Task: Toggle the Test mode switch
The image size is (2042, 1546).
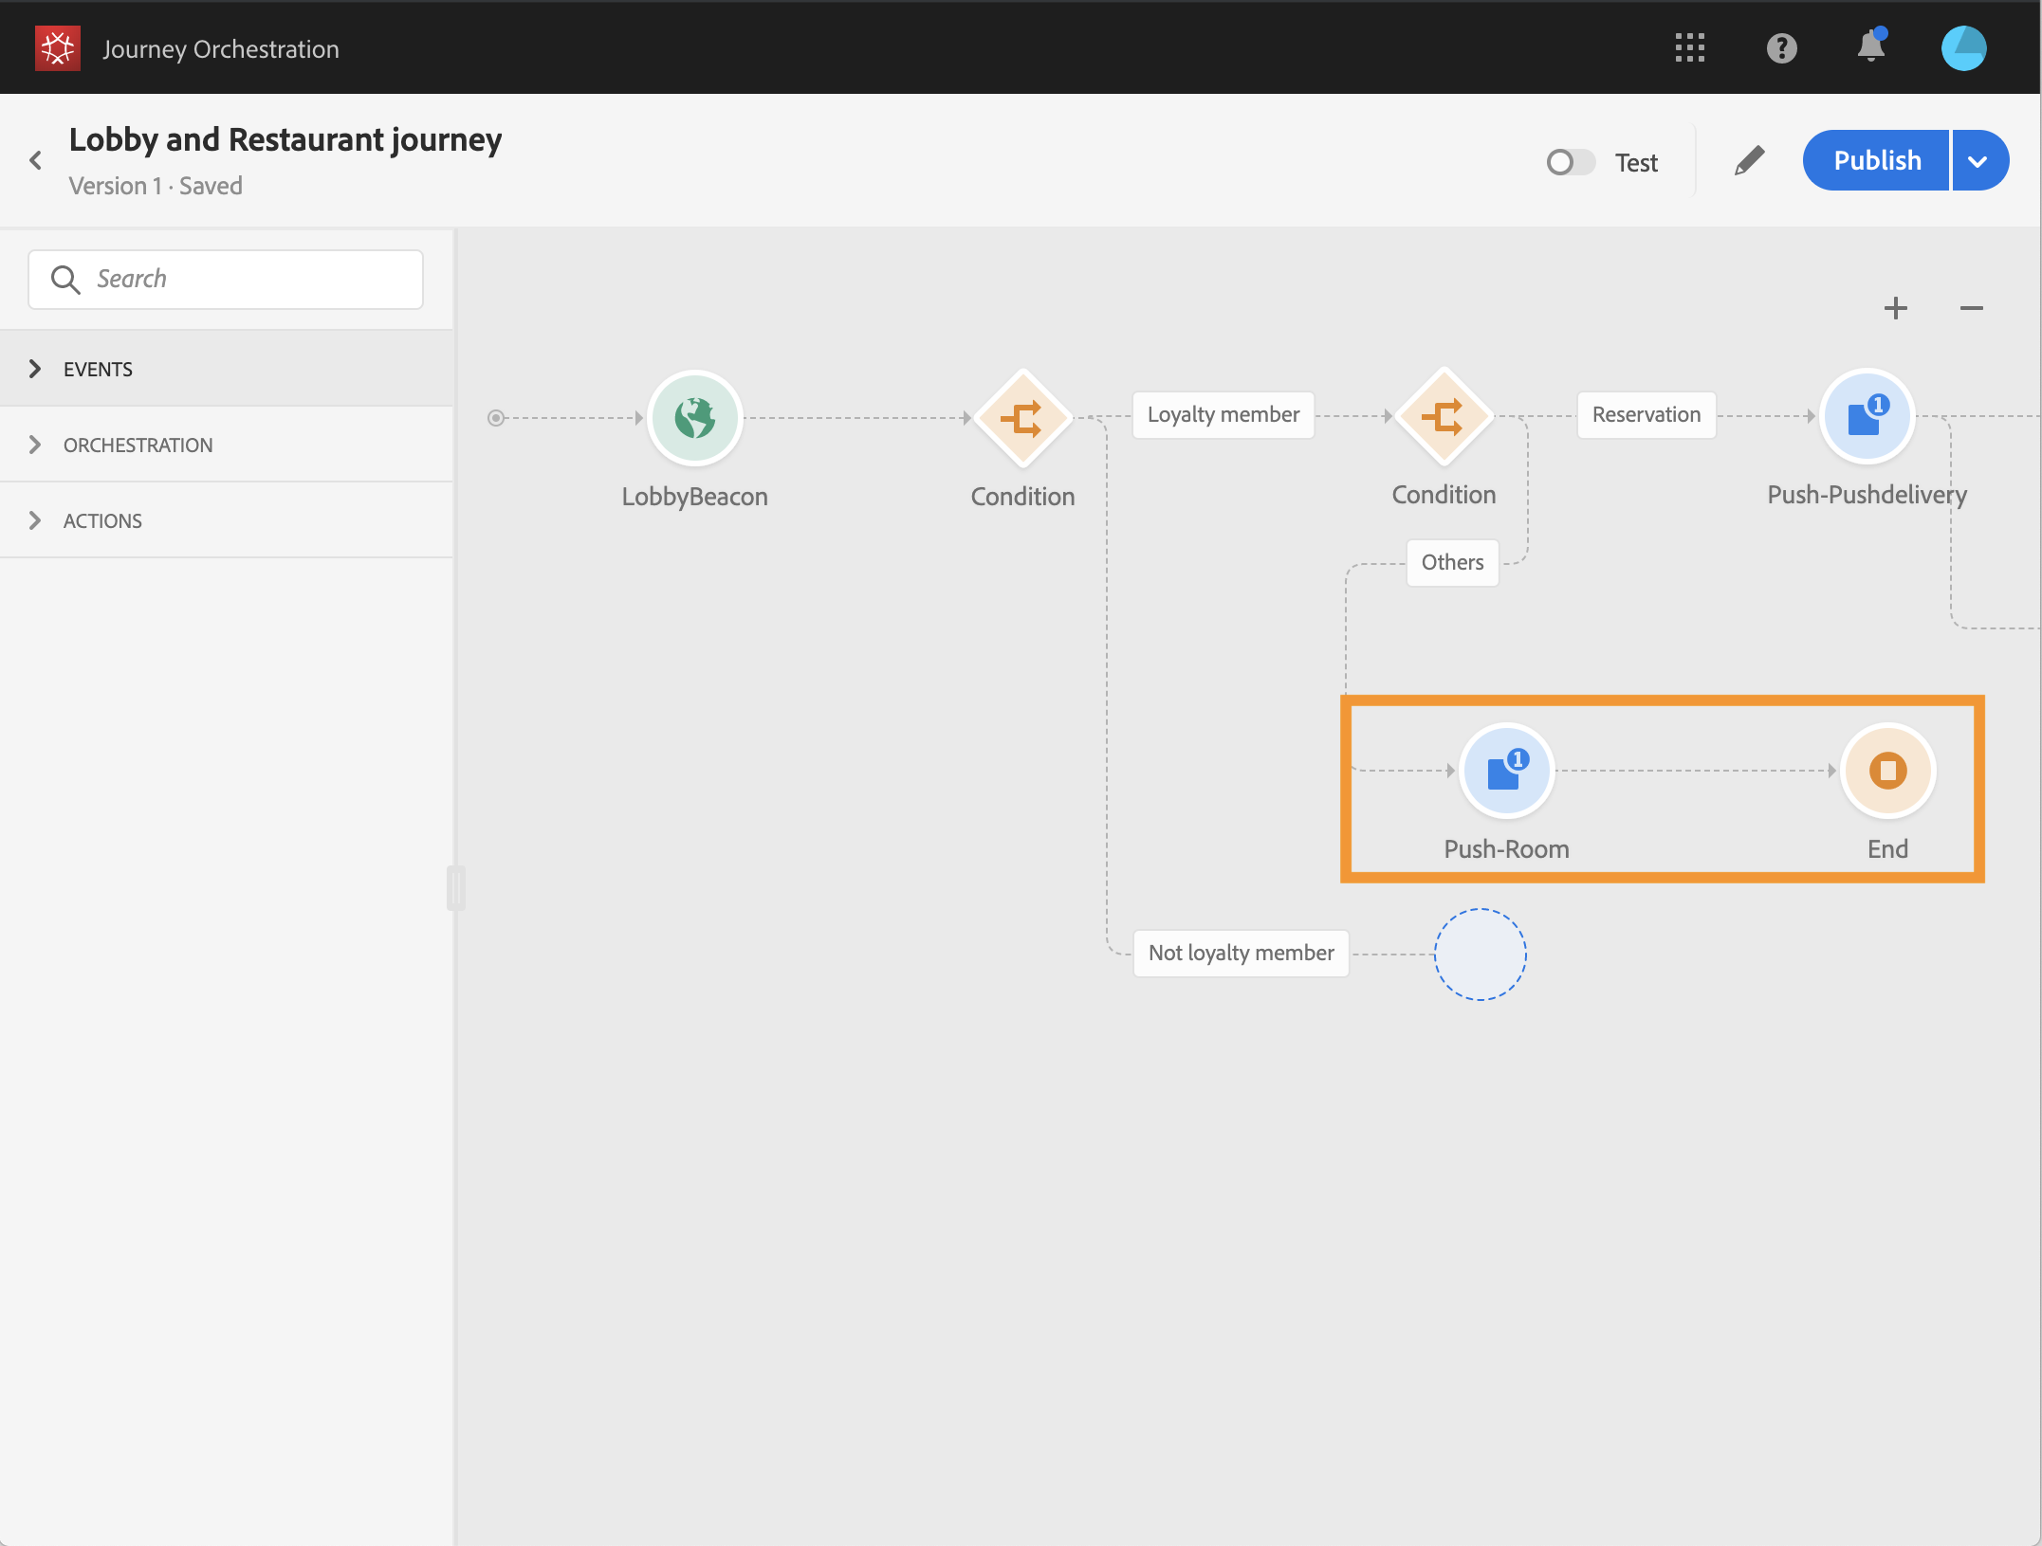Action: point(1570,162)
